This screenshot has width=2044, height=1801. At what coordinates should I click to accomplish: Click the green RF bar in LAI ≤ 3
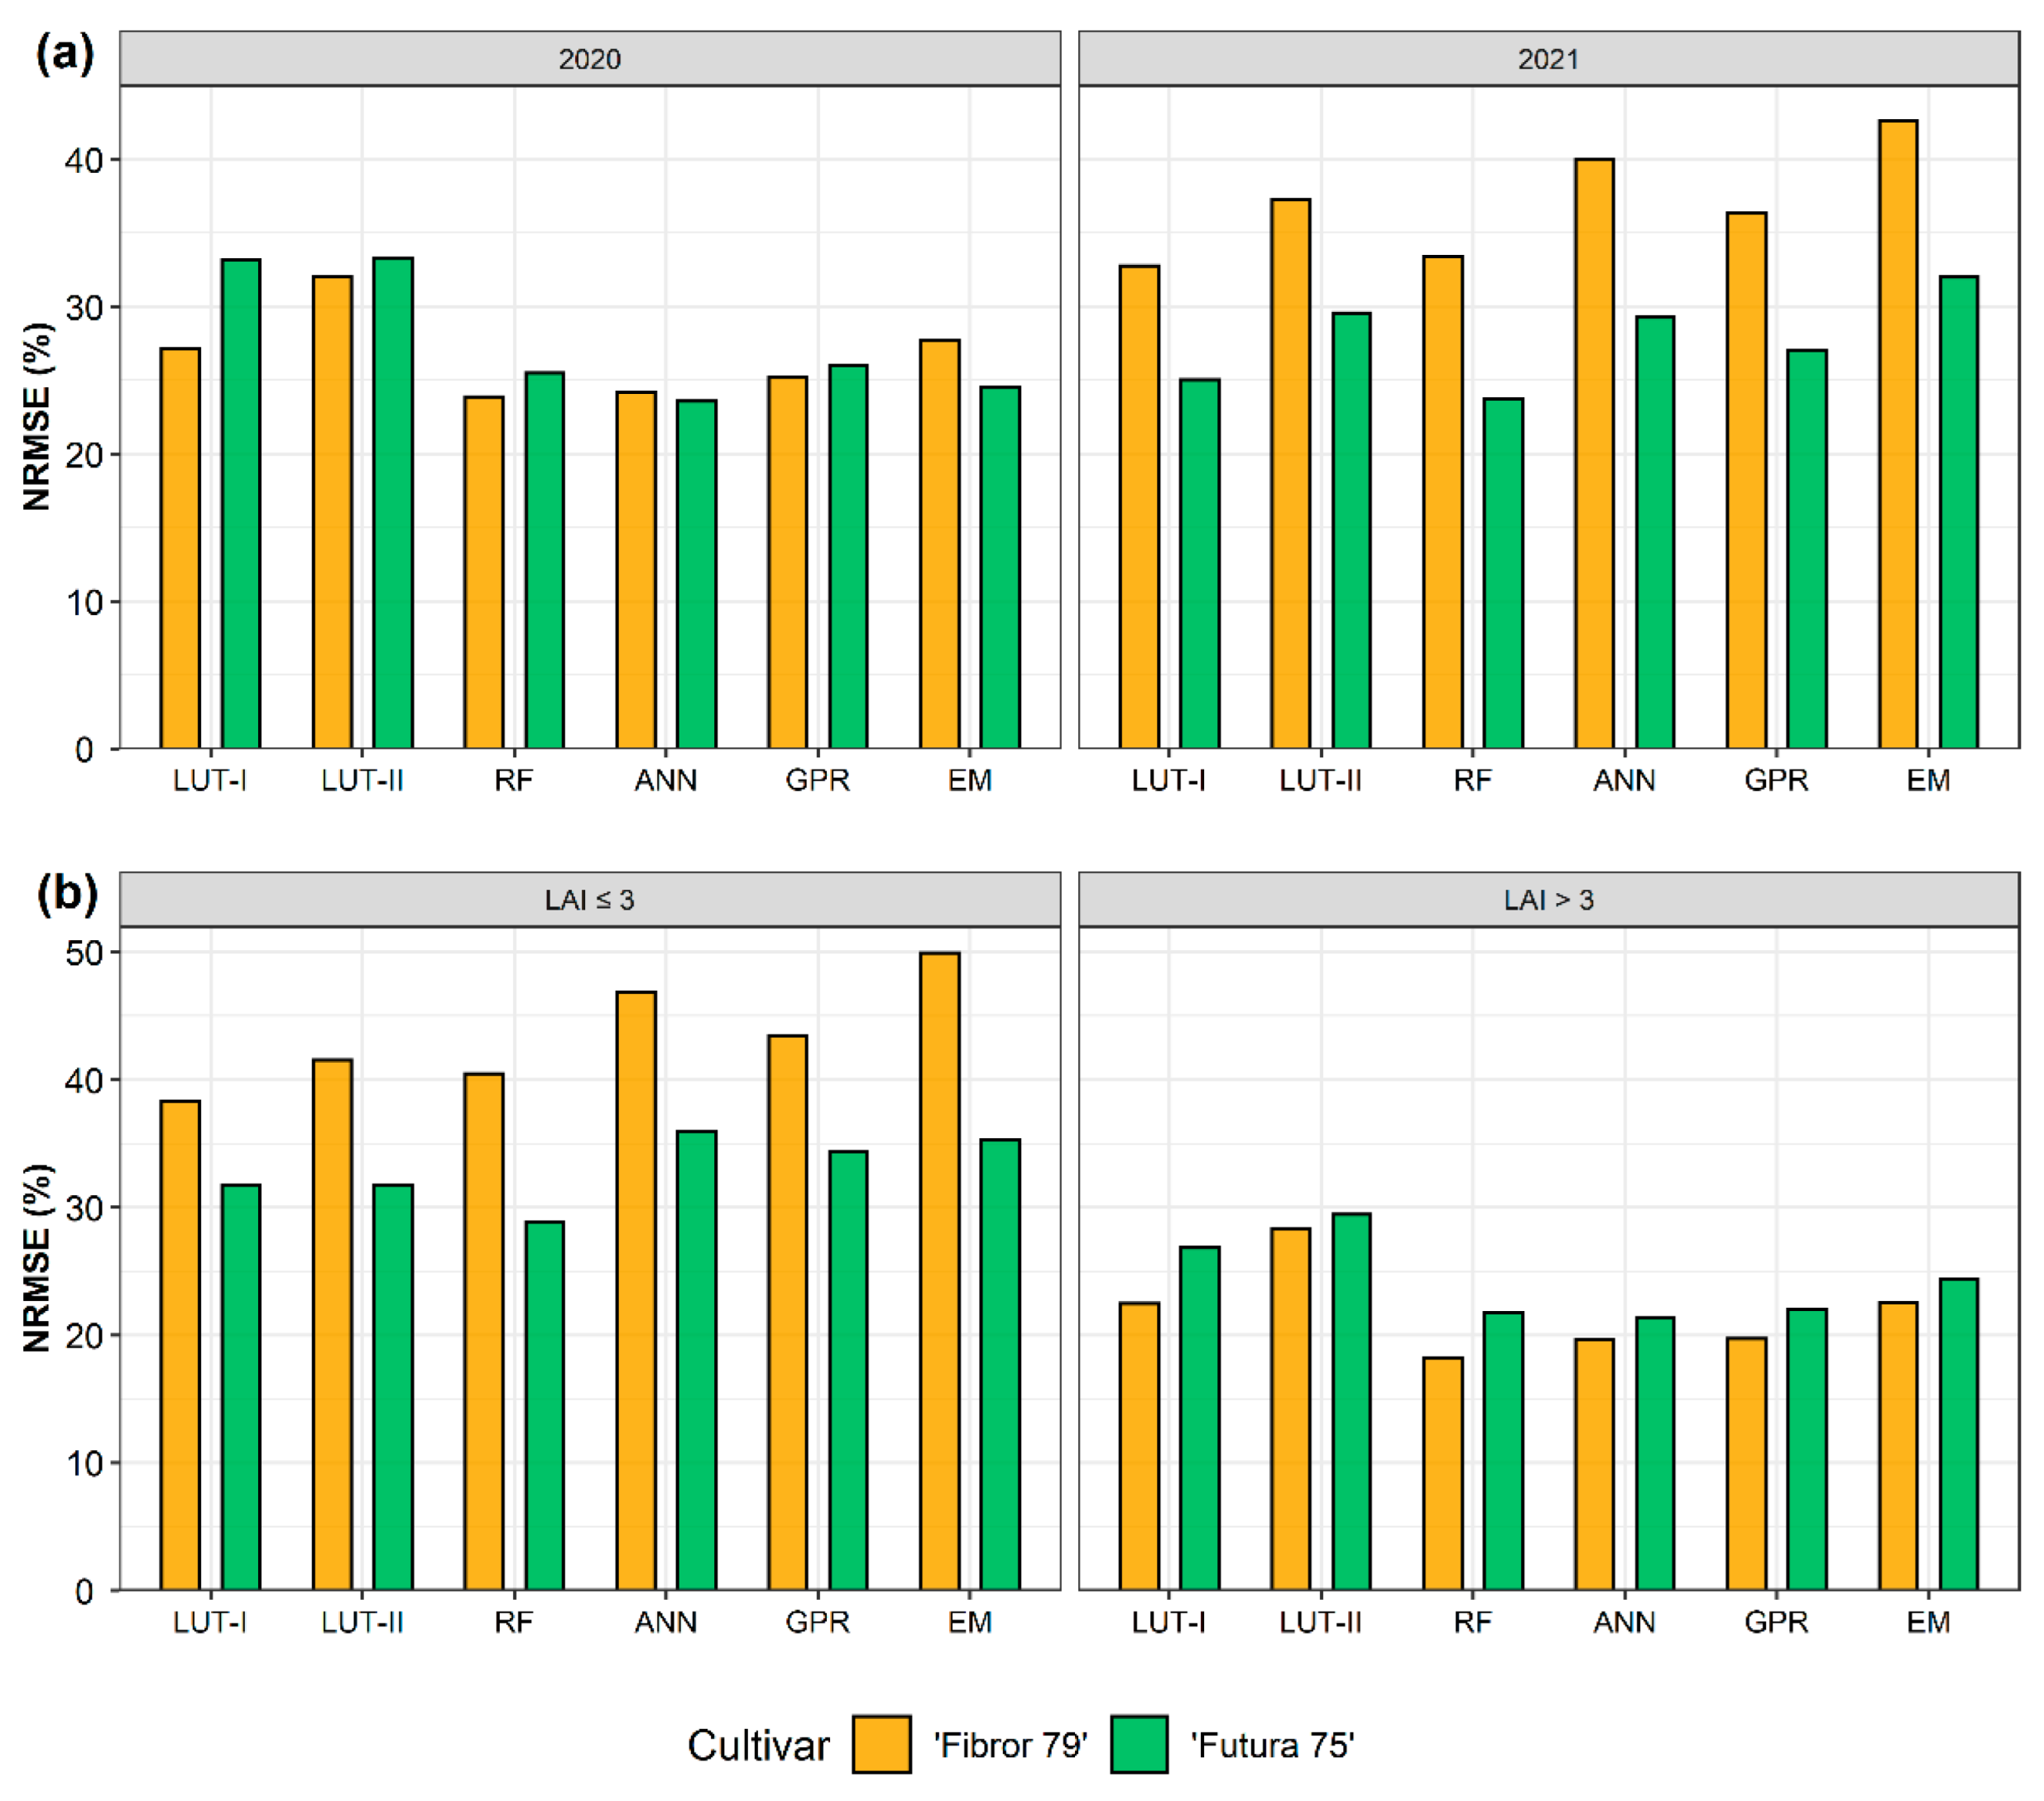[544, 1405]
